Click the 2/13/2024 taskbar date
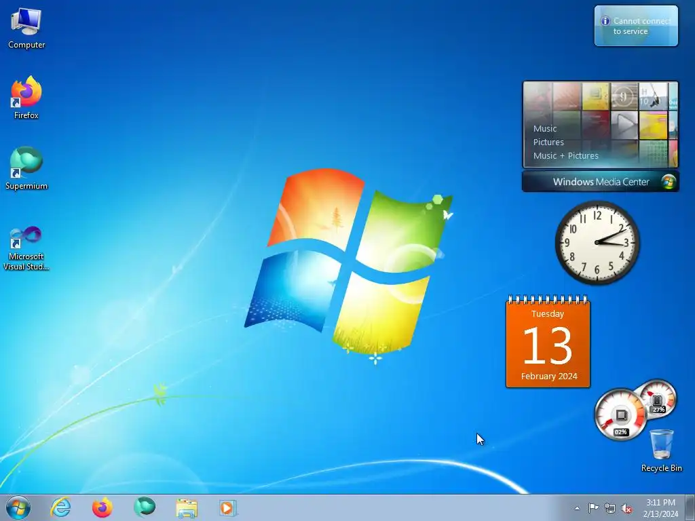Image resolution: width=695 pixels, height=521 pixels. tap(660, 514)
